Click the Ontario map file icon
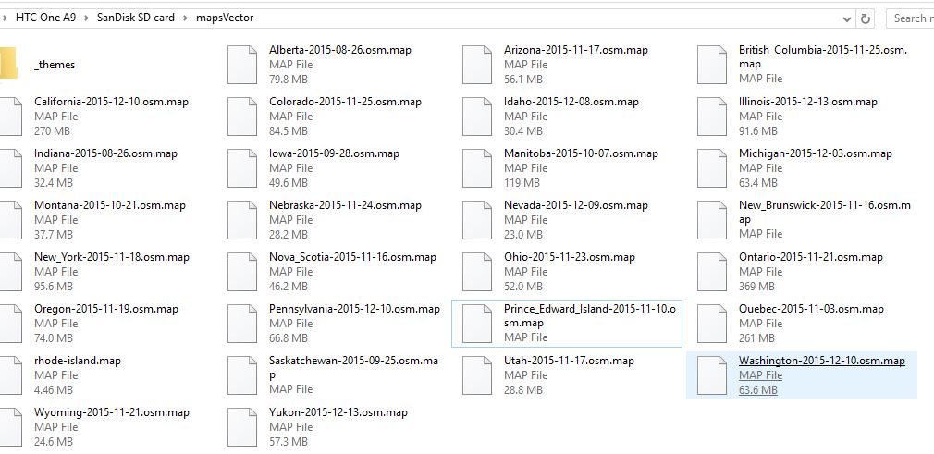 712,272
